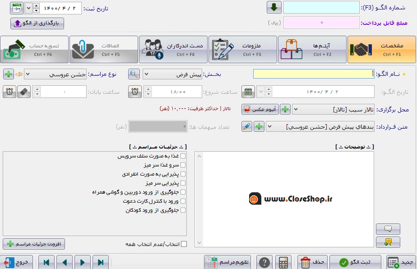The width and height of the screenshot is (417, 269).
Task: Check غذا به صورت سلف سرویس
Action: point(183,156)
